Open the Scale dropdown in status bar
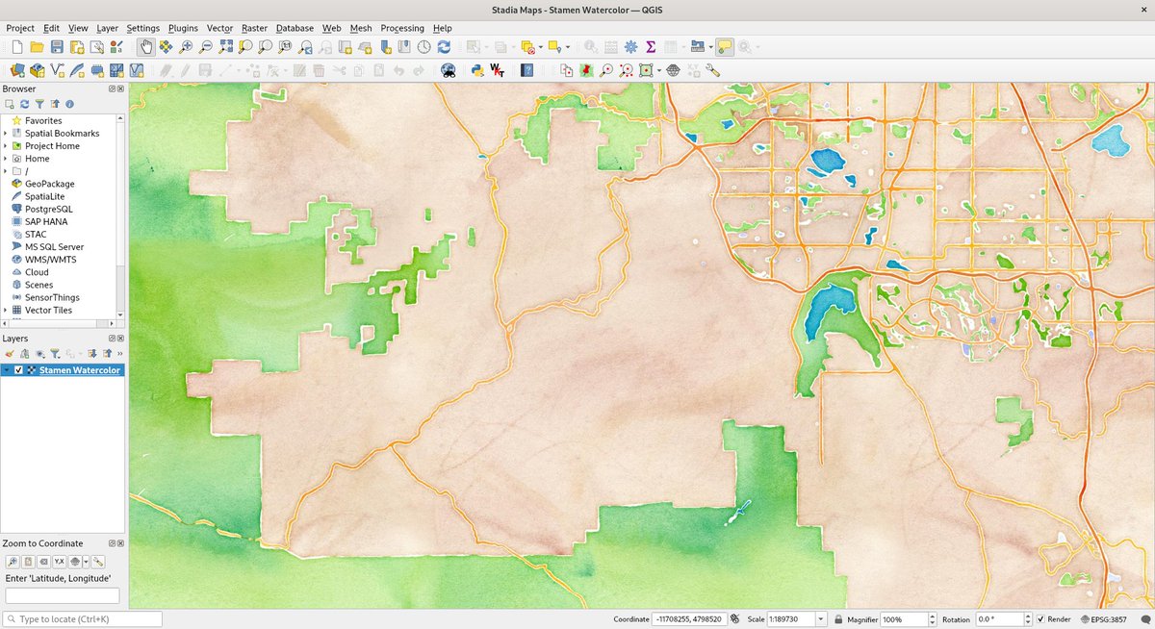This screenshot has width=1155, height=629. pyautogui.click(x=821, y=619)
